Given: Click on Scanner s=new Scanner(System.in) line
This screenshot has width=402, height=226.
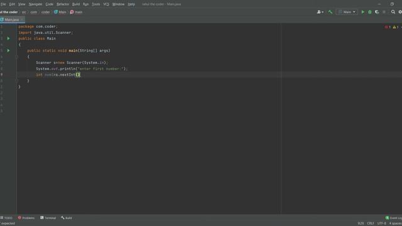Looking at the screenshot, I should pos(72,63).
